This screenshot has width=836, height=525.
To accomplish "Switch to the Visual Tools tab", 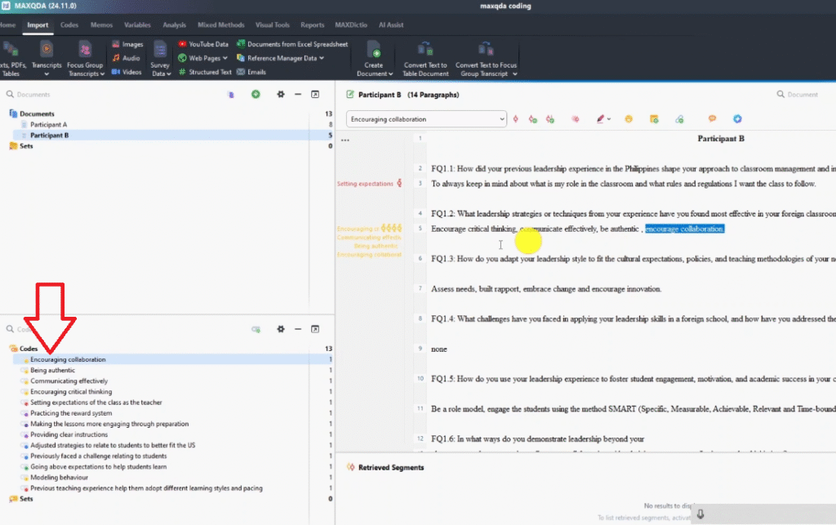I will 273,25.
